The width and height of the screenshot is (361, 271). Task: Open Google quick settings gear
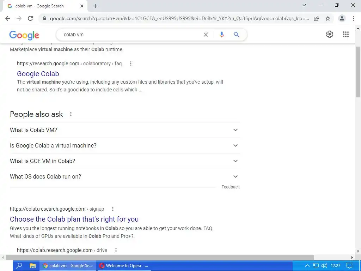[330, 34]
